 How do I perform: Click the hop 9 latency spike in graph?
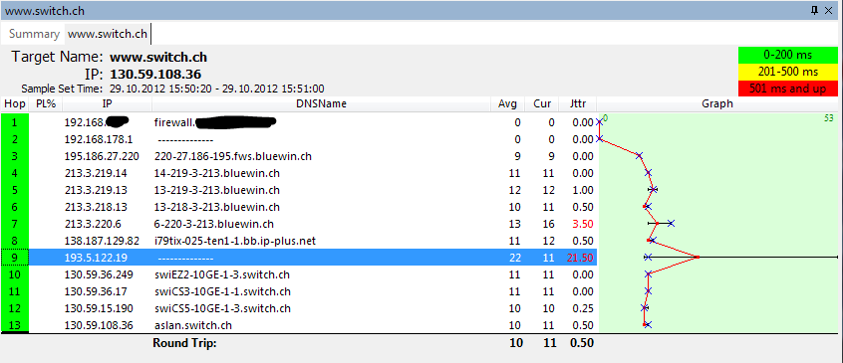[697, 258]
